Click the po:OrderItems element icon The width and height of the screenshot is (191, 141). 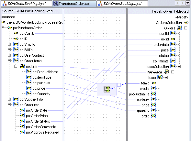(16, 60)
